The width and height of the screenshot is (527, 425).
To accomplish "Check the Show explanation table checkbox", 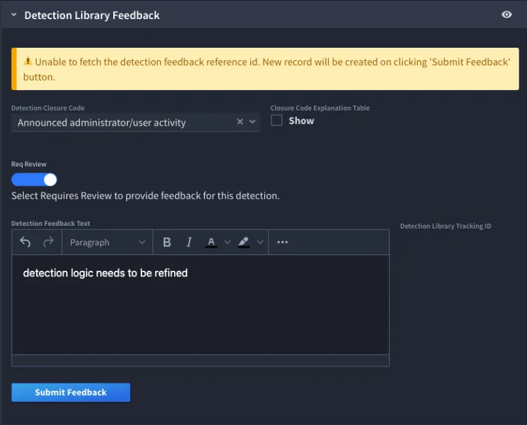I will [x=276, y=120].
